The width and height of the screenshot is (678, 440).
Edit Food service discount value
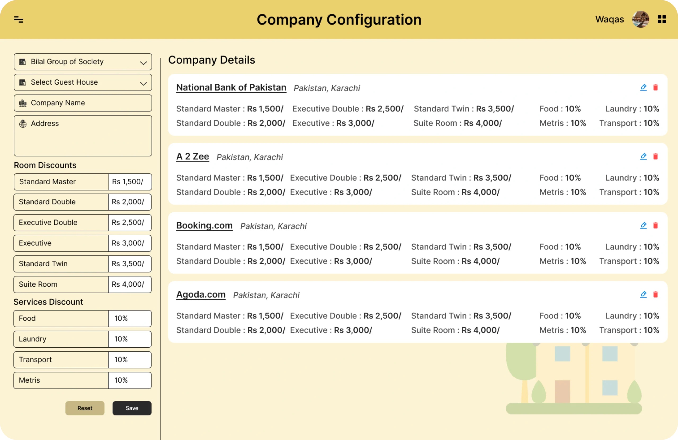[130, 318]
